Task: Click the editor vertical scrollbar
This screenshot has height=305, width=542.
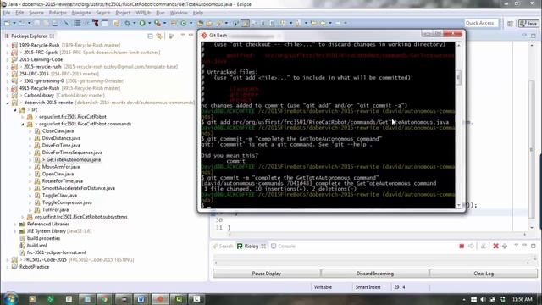Action: 532,149
